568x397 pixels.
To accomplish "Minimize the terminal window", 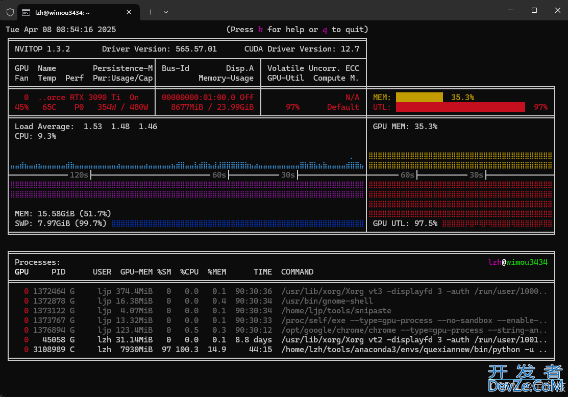I will [511, 10].
